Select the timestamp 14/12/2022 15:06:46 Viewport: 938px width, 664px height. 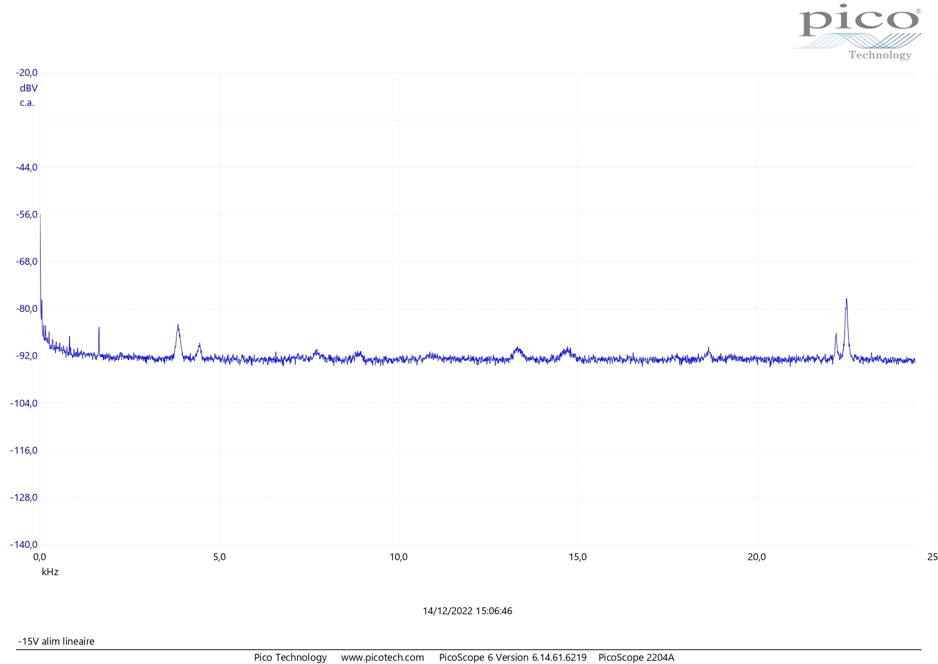coord(467,611)
